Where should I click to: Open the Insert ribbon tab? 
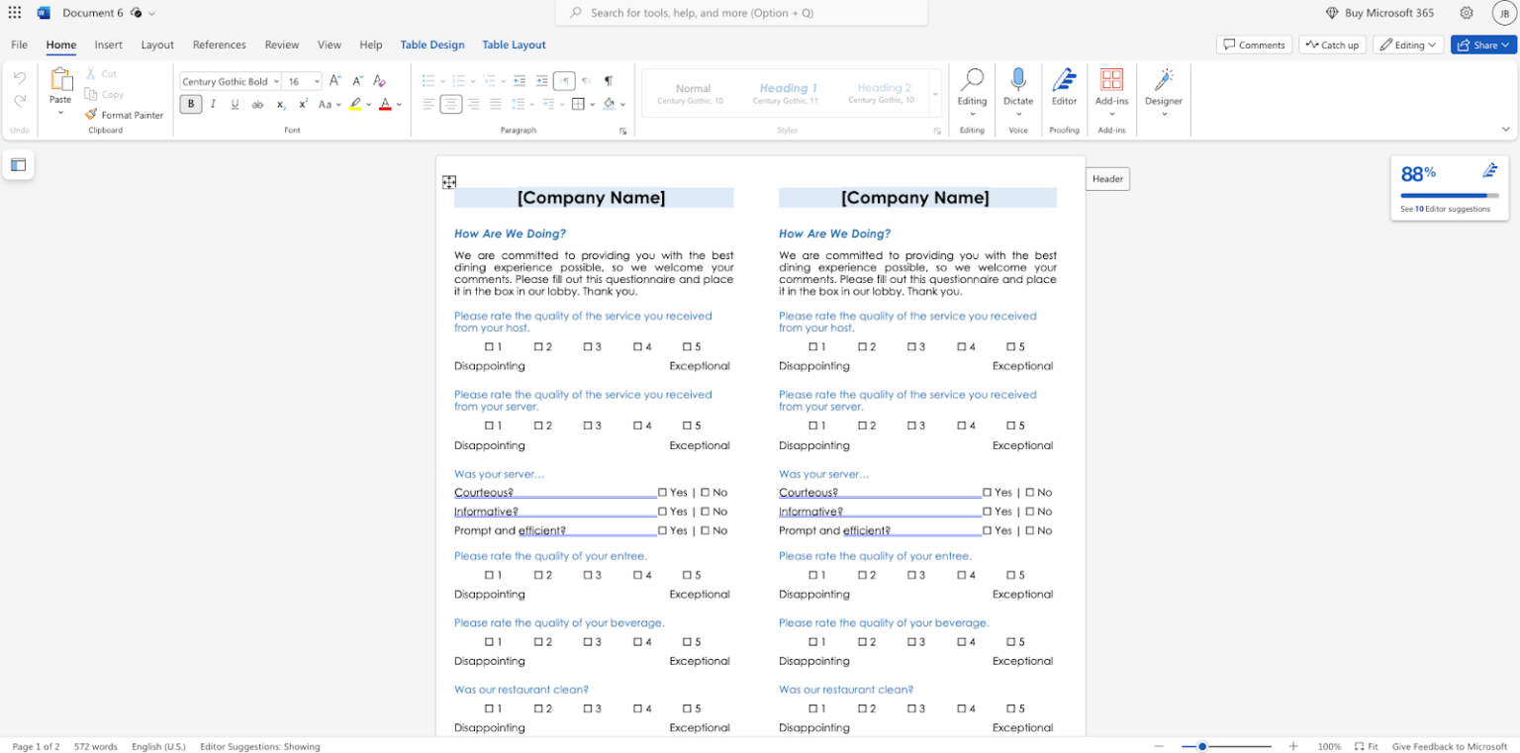coord(109,45)
